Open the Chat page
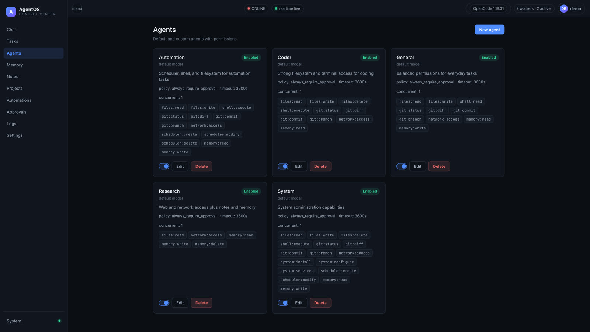 (34, 30)
